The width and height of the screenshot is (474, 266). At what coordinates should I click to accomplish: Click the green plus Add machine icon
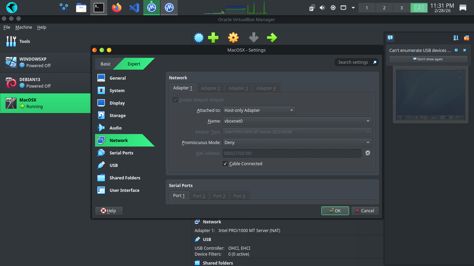coord(213,37)
